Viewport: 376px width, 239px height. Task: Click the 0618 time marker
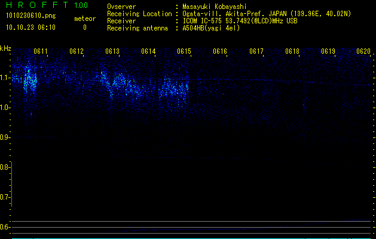(x=292, y=51)
